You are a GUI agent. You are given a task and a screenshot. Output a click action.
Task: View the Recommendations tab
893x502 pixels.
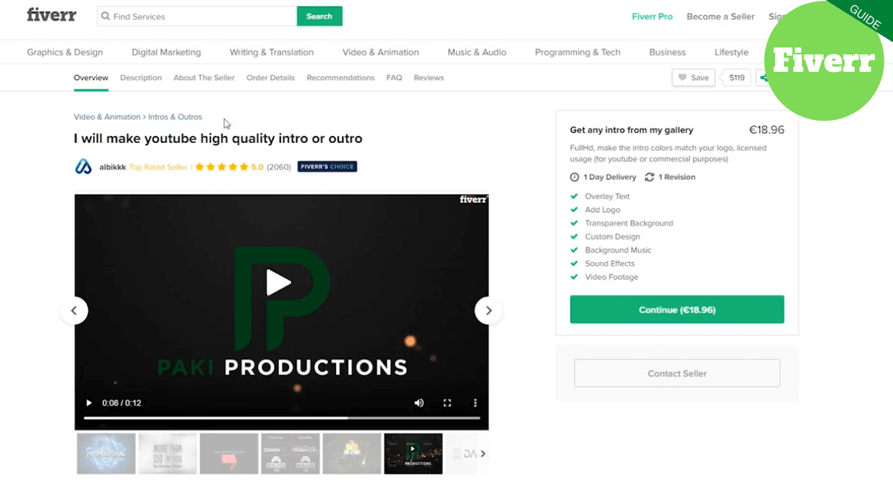(x=340, y=77)
